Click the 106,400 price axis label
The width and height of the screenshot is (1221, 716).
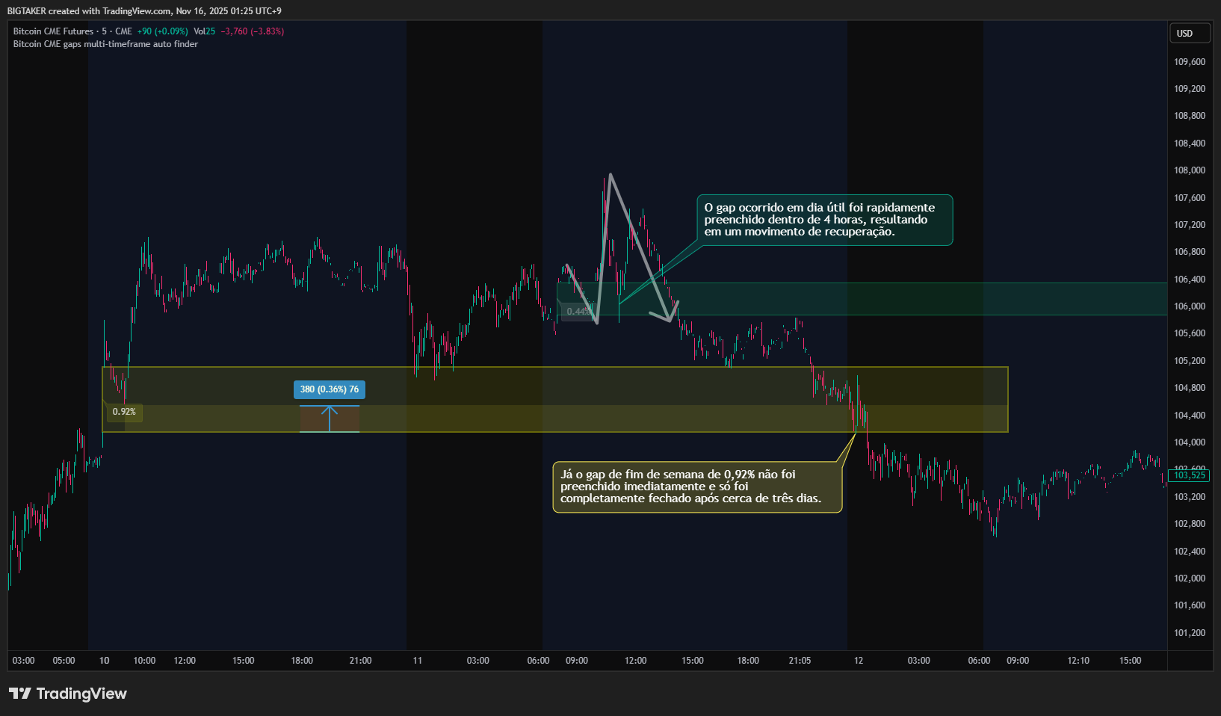pyautogui.click(x=1190, y=280)
